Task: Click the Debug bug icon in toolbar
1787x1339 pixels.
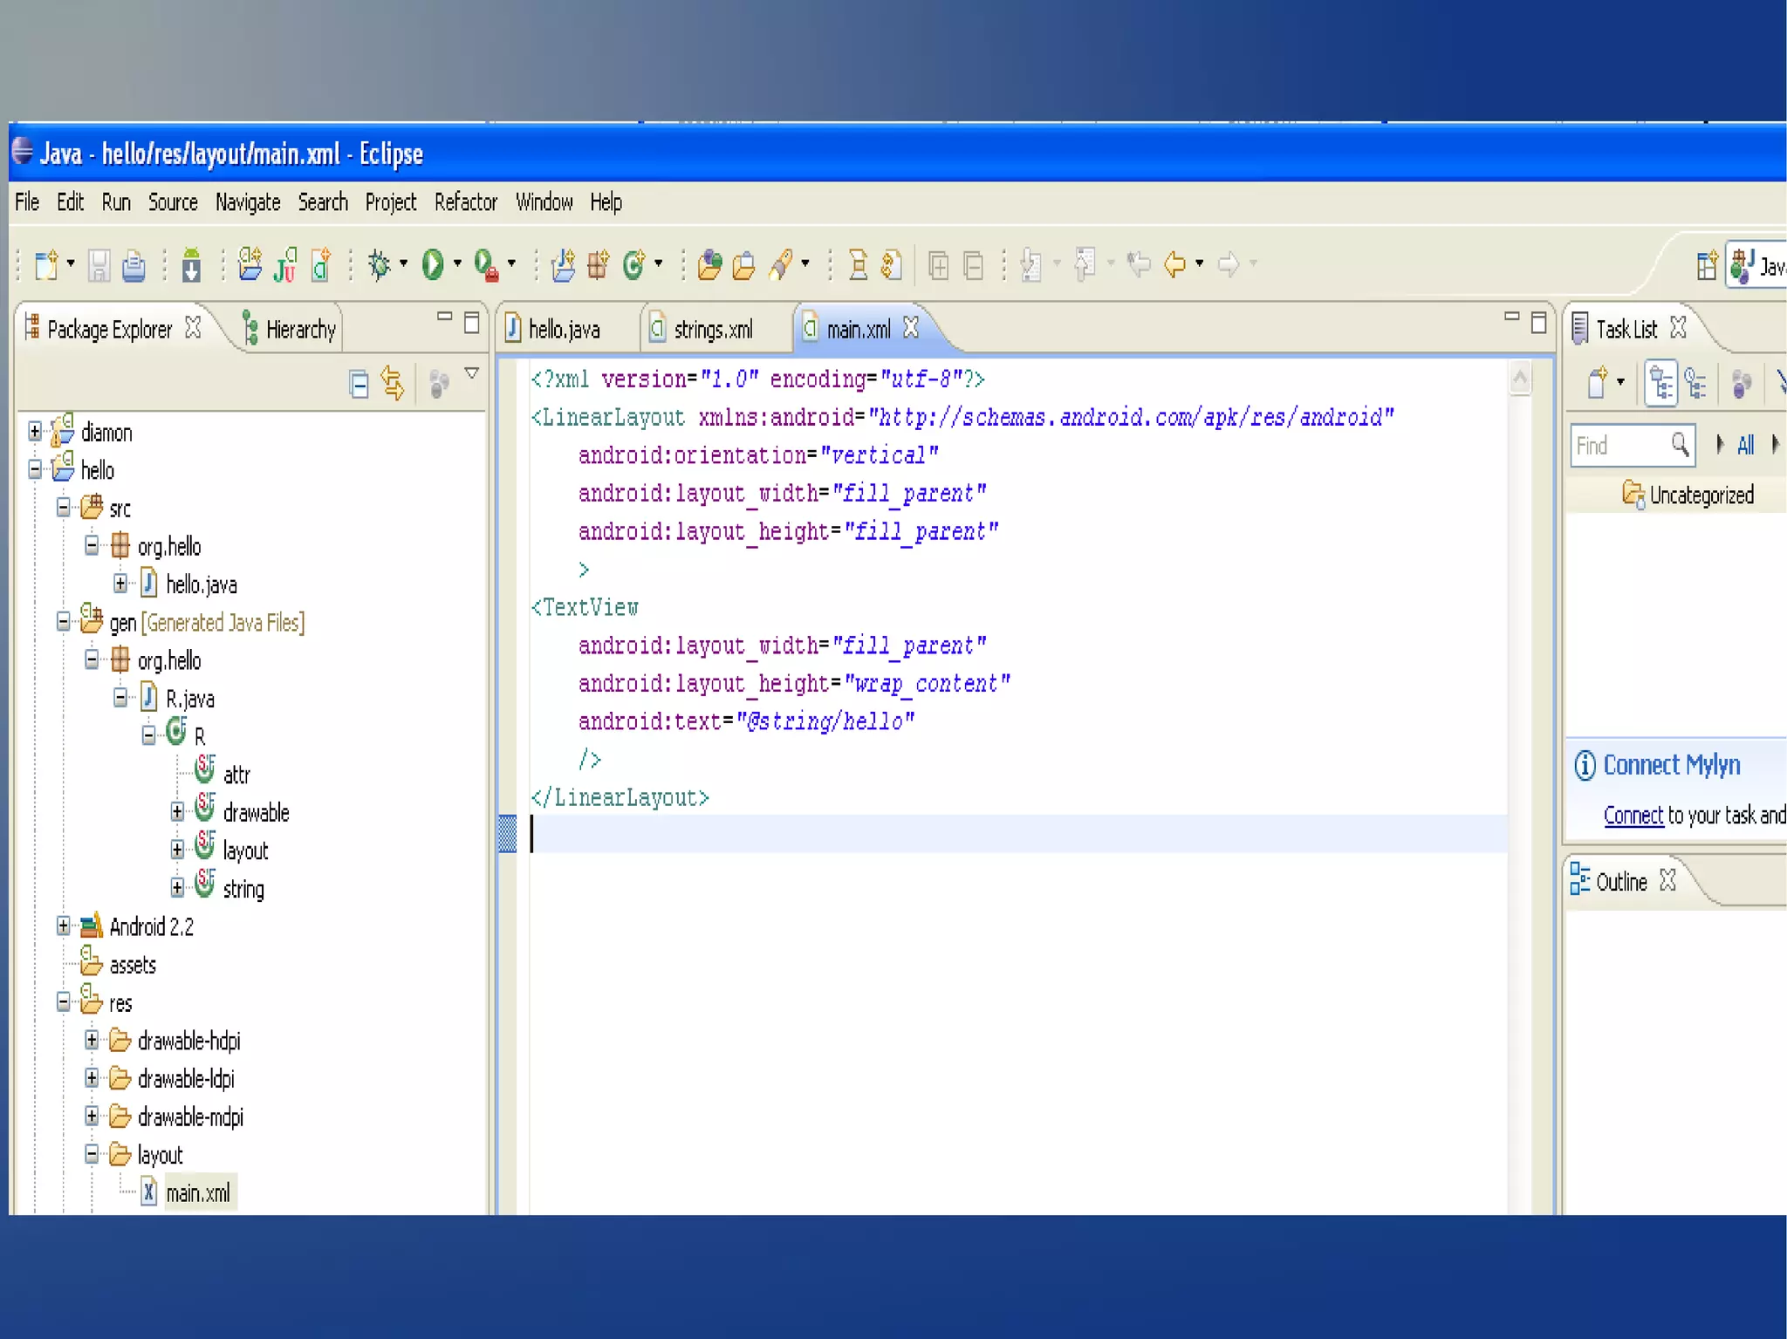Action: tap(380, 264)
